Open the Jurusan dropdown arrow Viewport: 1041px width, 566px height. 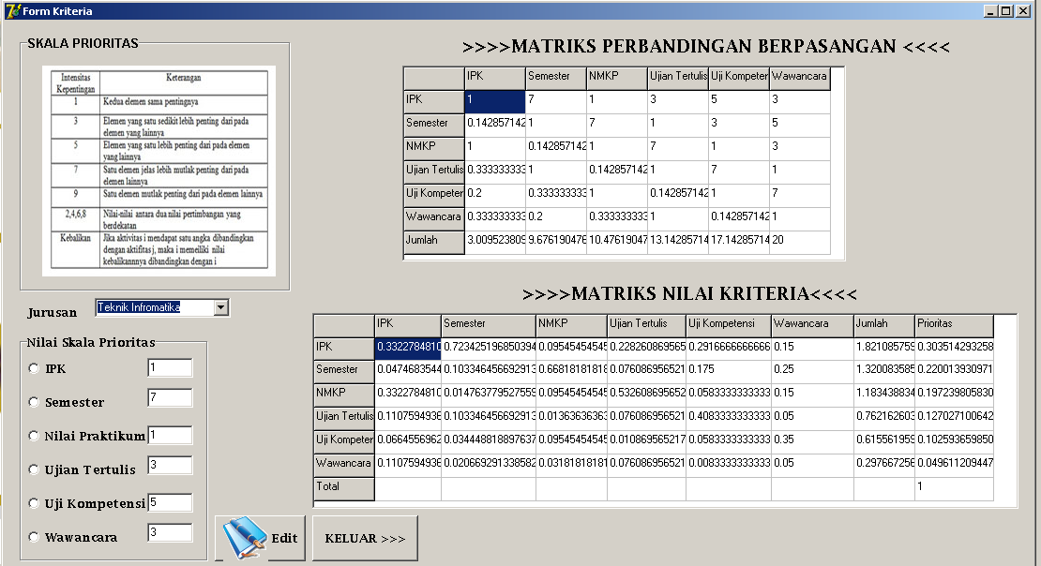point(219,307)
